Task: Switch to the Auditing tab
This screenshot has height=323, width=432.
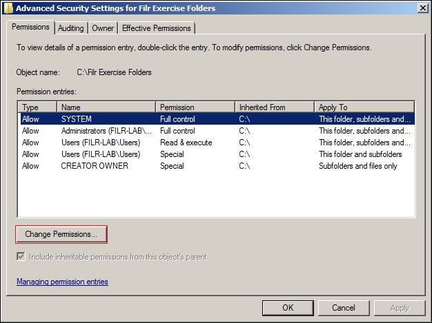Action: (x=71, y=28)
